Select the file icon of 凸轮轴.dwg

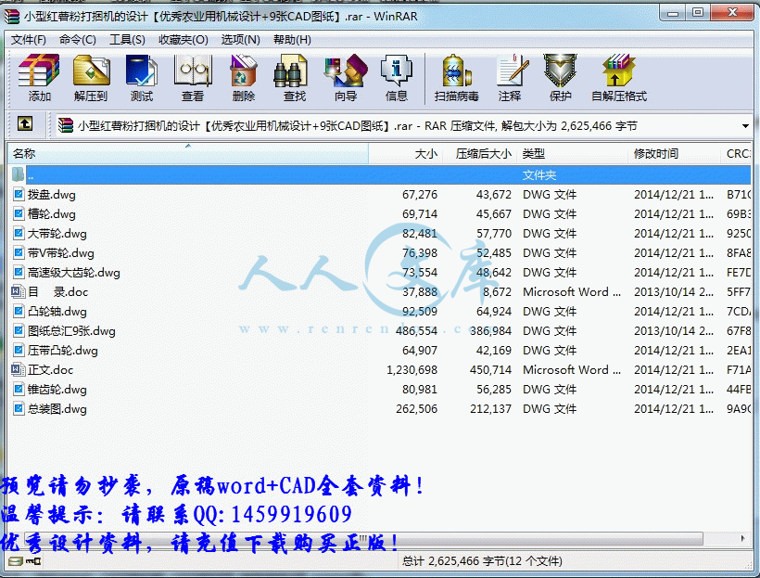coord(19,311)
